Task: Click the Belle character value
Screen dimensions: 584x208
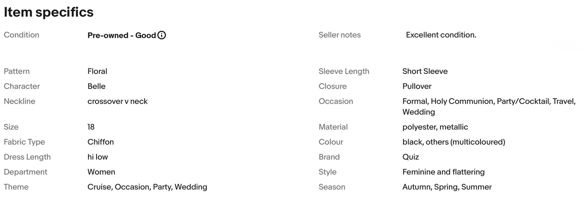Action: coord(96,86)
